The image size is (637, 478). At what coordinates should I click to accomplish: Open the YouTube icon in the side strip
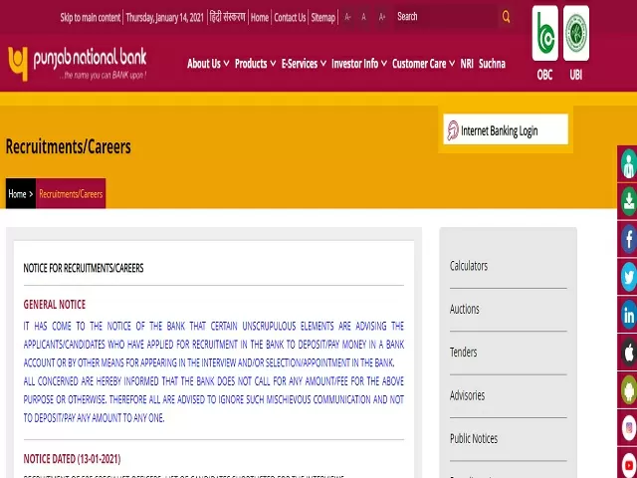point(628,464)
